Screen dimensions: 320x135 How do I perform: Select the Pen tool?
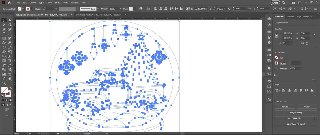coord(4,29)
